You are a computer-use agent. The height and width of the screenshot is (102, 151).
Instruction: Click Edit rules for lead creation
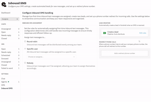pyautogui.click(x=142, y=33)
